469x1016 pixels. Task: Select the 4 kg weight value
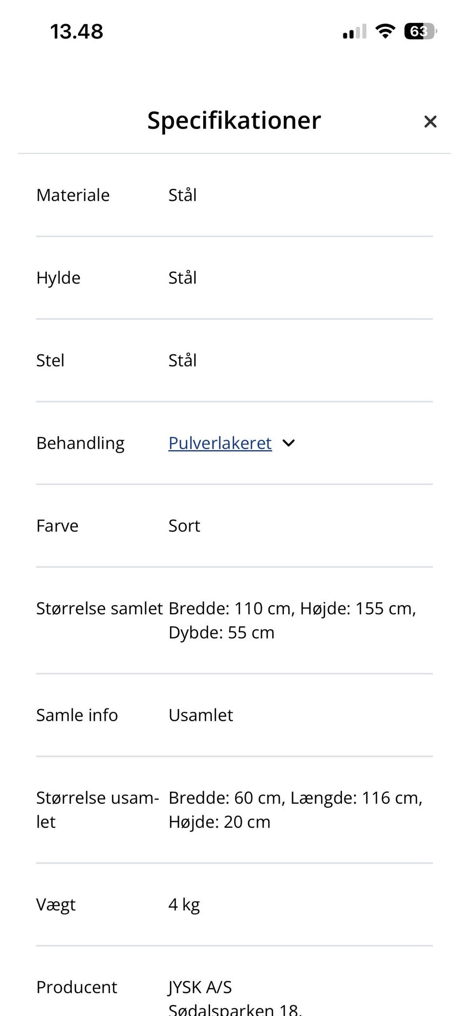184,905
